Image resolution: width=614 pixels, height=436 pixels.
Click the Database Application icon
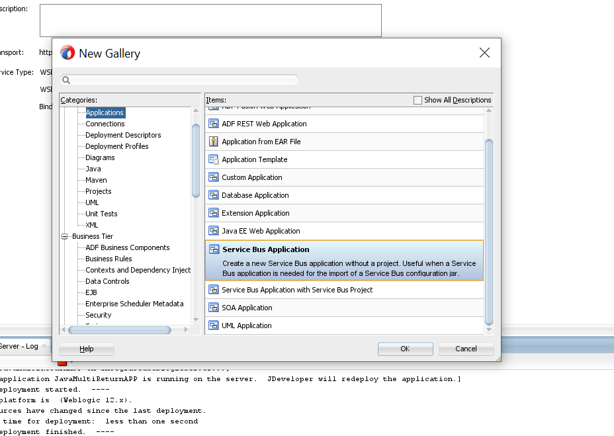coord(214,195)
